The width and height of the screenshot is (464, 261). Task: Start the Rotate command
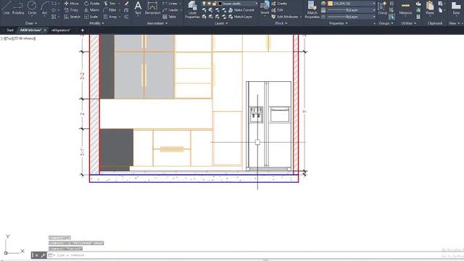coord(92,4)
